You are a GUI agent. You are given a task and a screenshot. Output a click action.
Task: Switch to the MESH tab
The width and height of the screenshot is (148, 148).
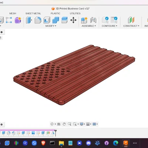click(13, 13)
